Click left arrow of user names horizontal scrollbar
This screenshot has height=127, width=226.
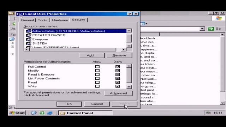(x=27, y=49)
